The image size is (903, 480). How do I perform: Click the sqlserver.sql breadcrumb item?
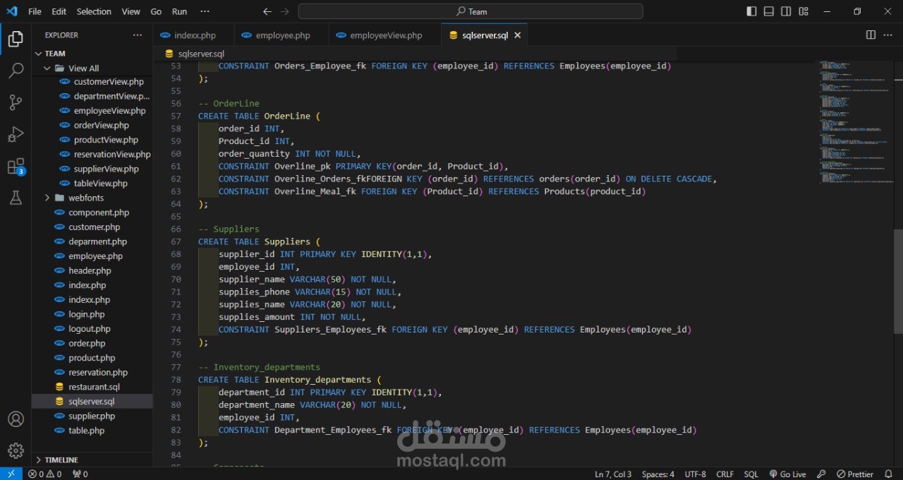195,54
